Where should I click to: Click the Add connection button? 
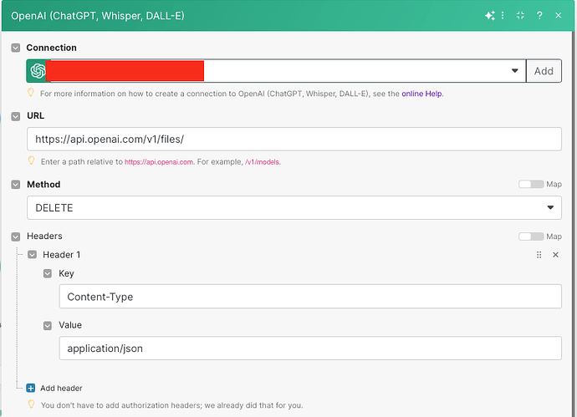[544, 71]
